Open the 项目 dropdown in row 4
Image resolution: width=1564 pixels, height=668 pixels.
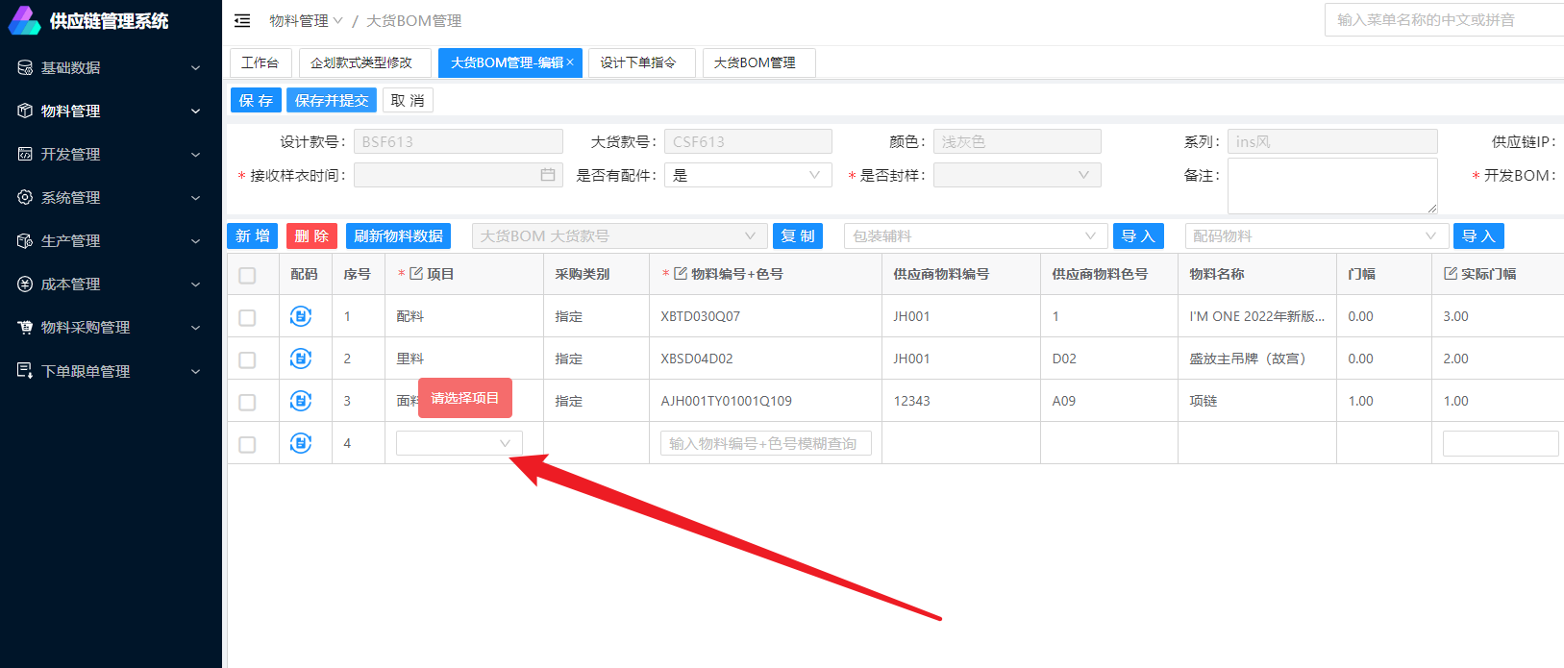point(459,443)
